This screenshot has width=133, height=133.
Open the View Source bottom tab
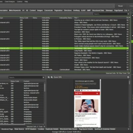tap(19, 129)
